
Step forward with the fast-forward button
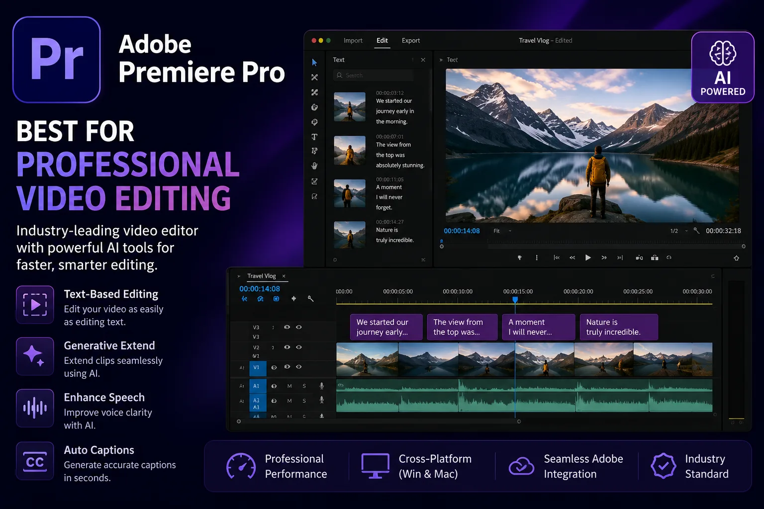(604, 257)
